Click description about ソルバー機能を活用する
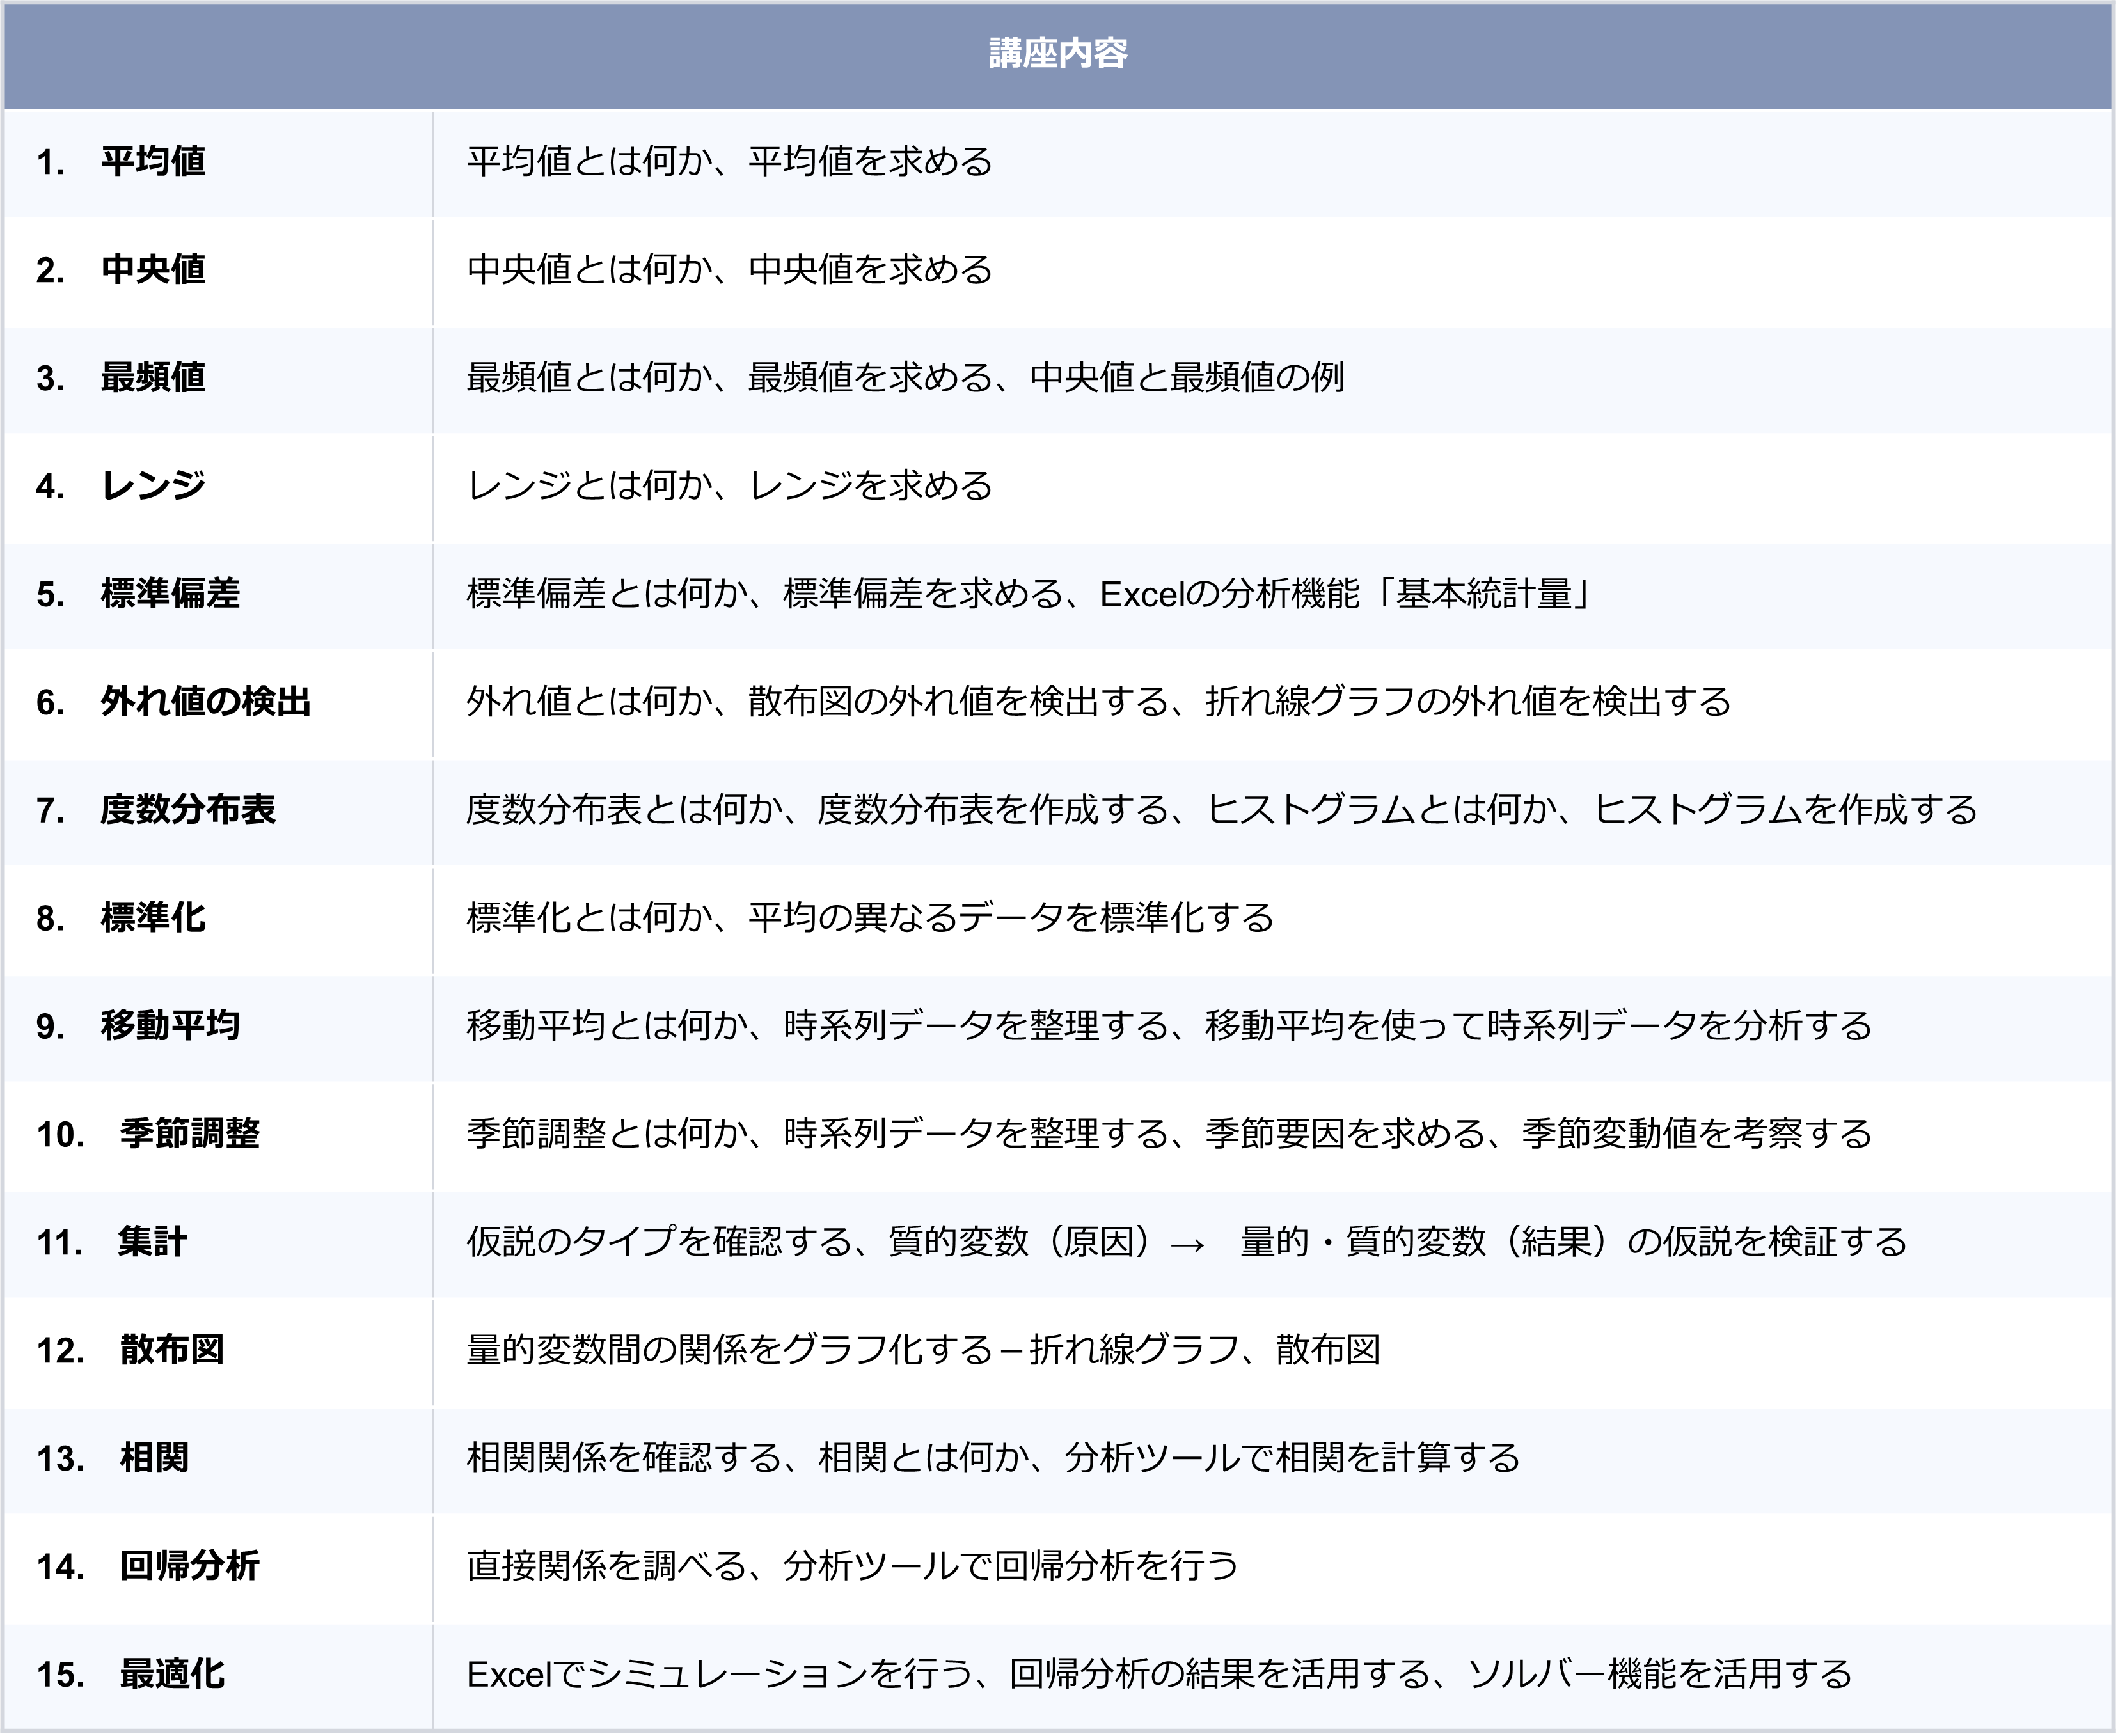Viewport: 2118px width, 1736px height. 1159,1673
